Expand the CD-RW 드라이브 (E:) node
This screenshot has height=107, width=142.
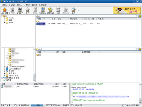(x=4, y=67)
